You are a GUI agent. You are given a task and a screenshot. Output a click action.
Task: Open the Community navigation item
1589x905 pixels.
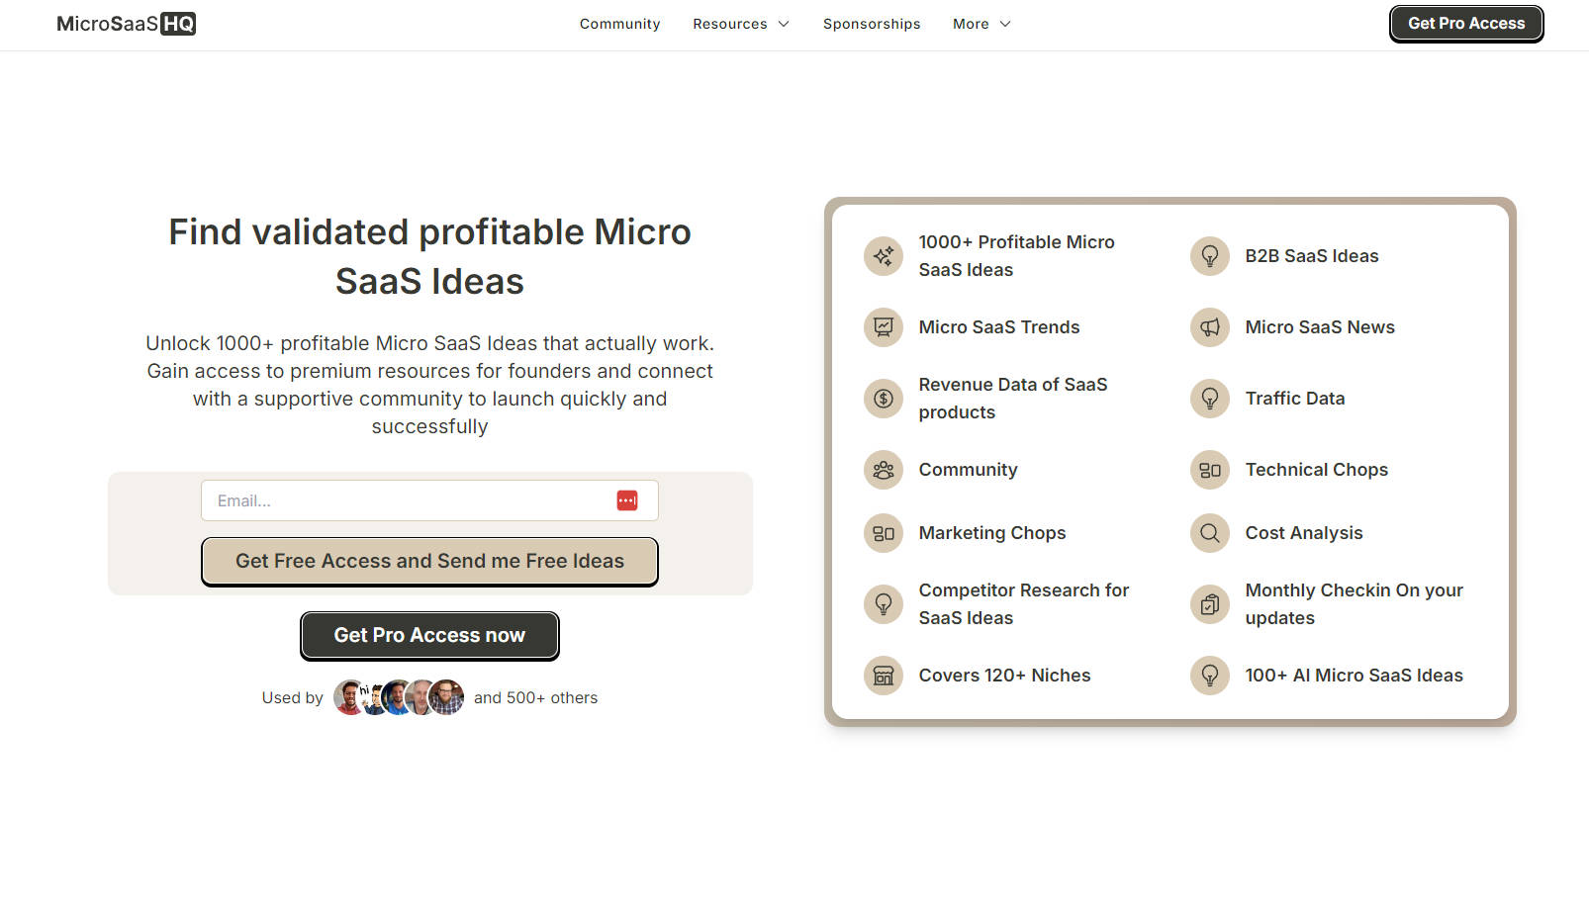coord(619,24)
